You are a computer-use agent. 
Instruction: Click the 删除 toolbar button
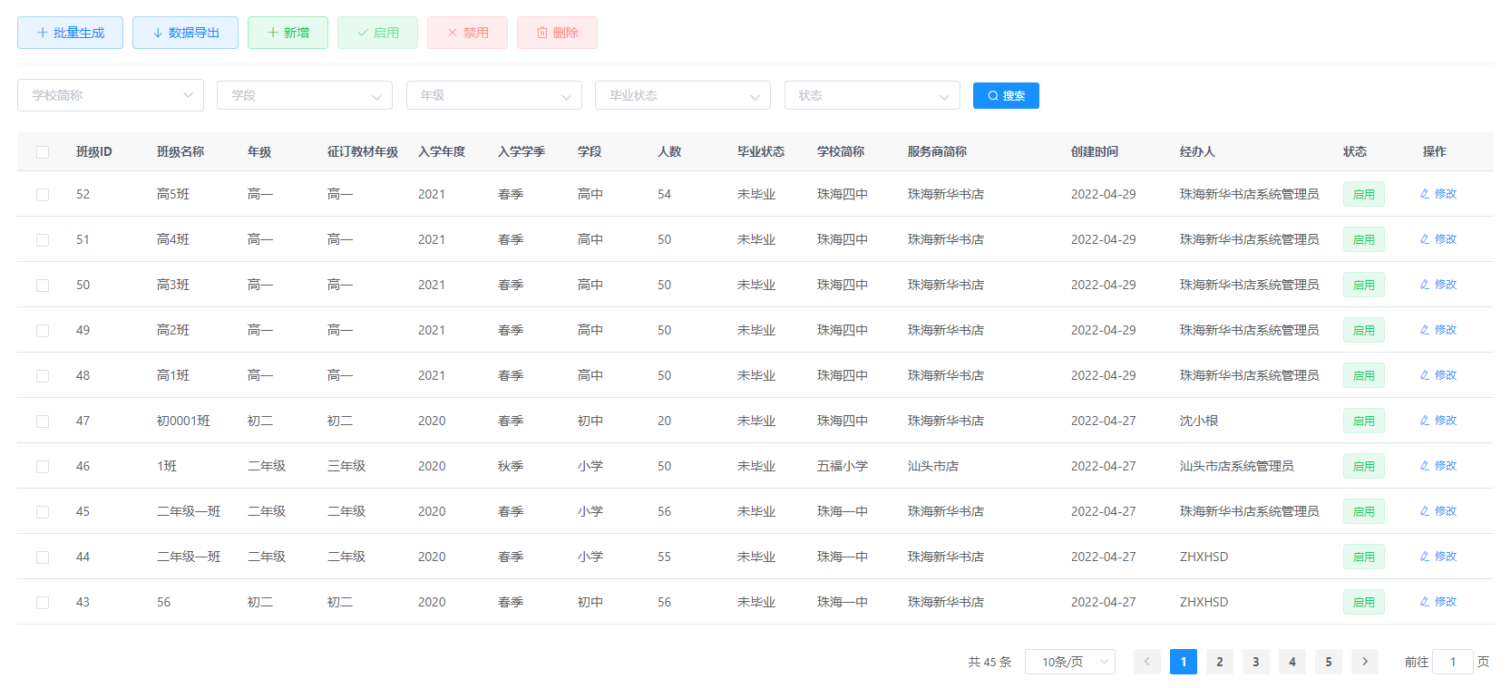[x=557, y=33]
